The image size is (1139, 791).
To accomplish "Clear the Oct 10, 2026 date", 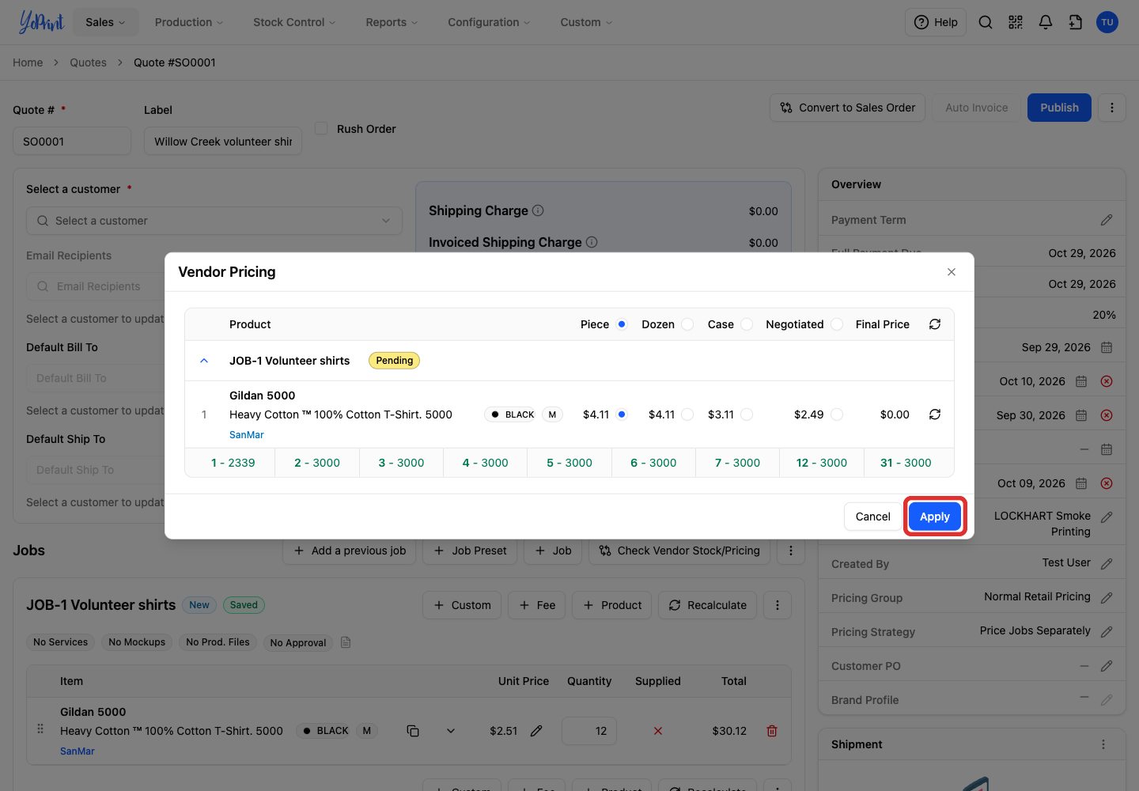I will click(x=1107, y=381).
